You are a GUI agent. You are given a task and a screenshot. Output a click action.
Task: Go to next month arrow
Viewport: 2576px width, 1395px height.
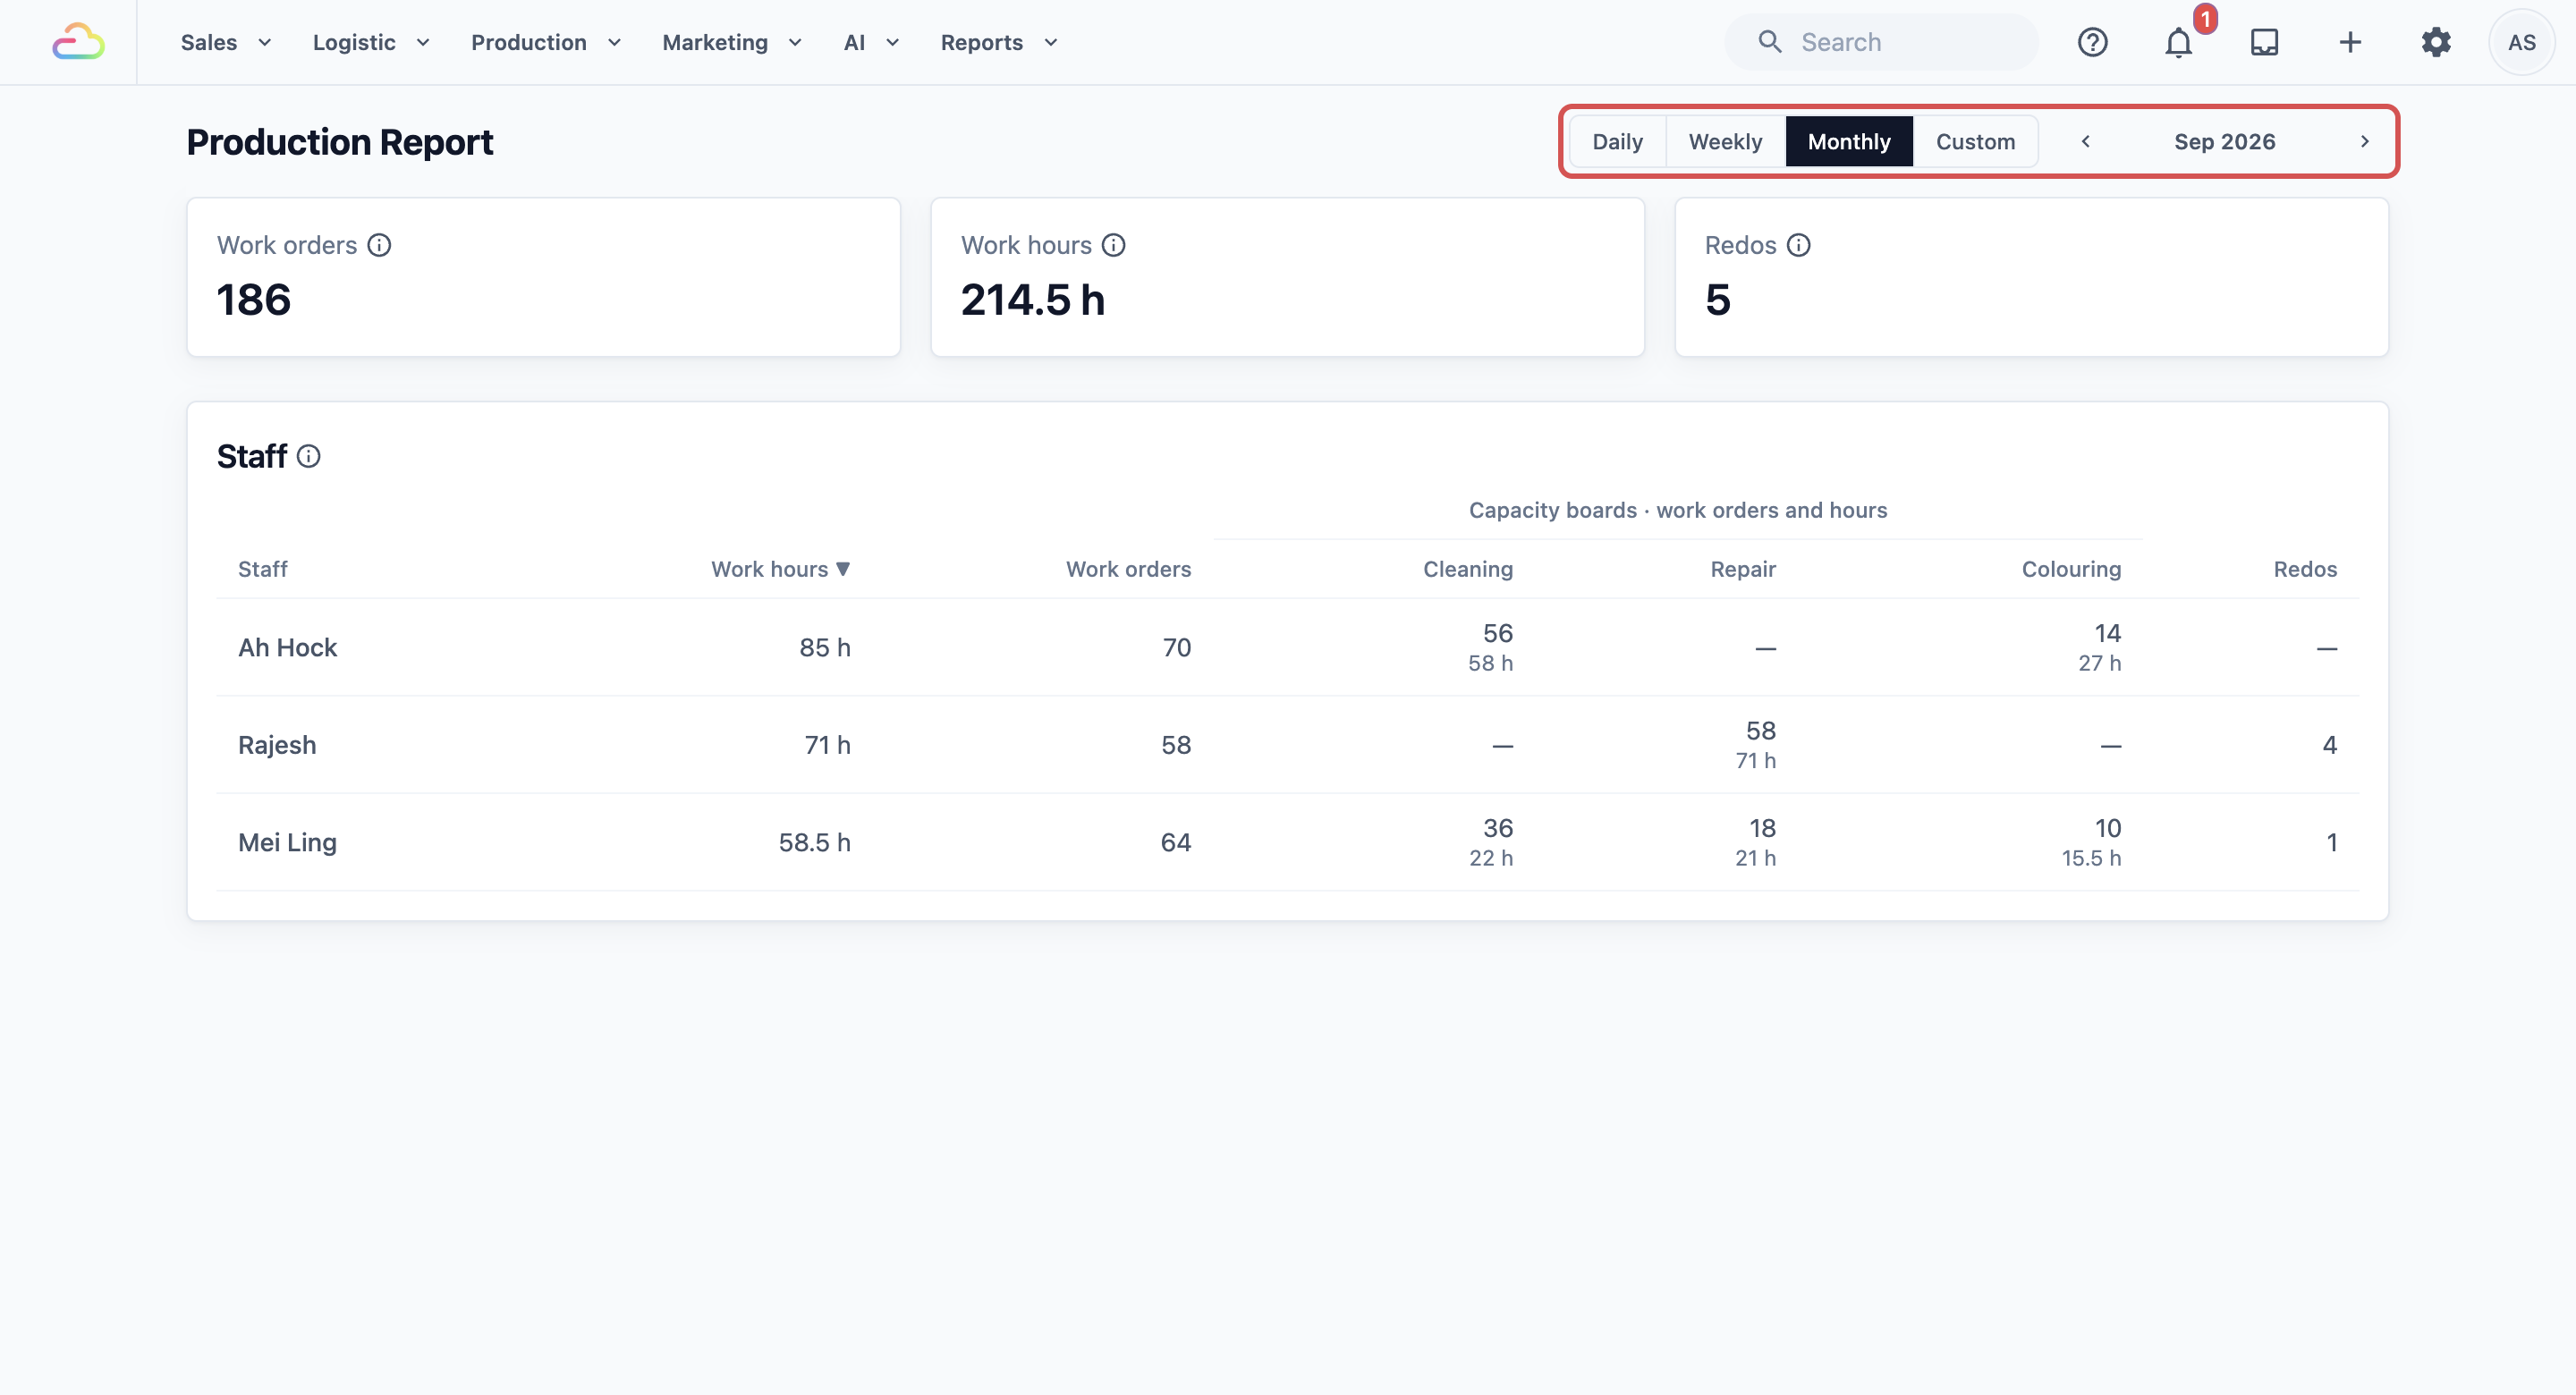[x=2364, y=141]
